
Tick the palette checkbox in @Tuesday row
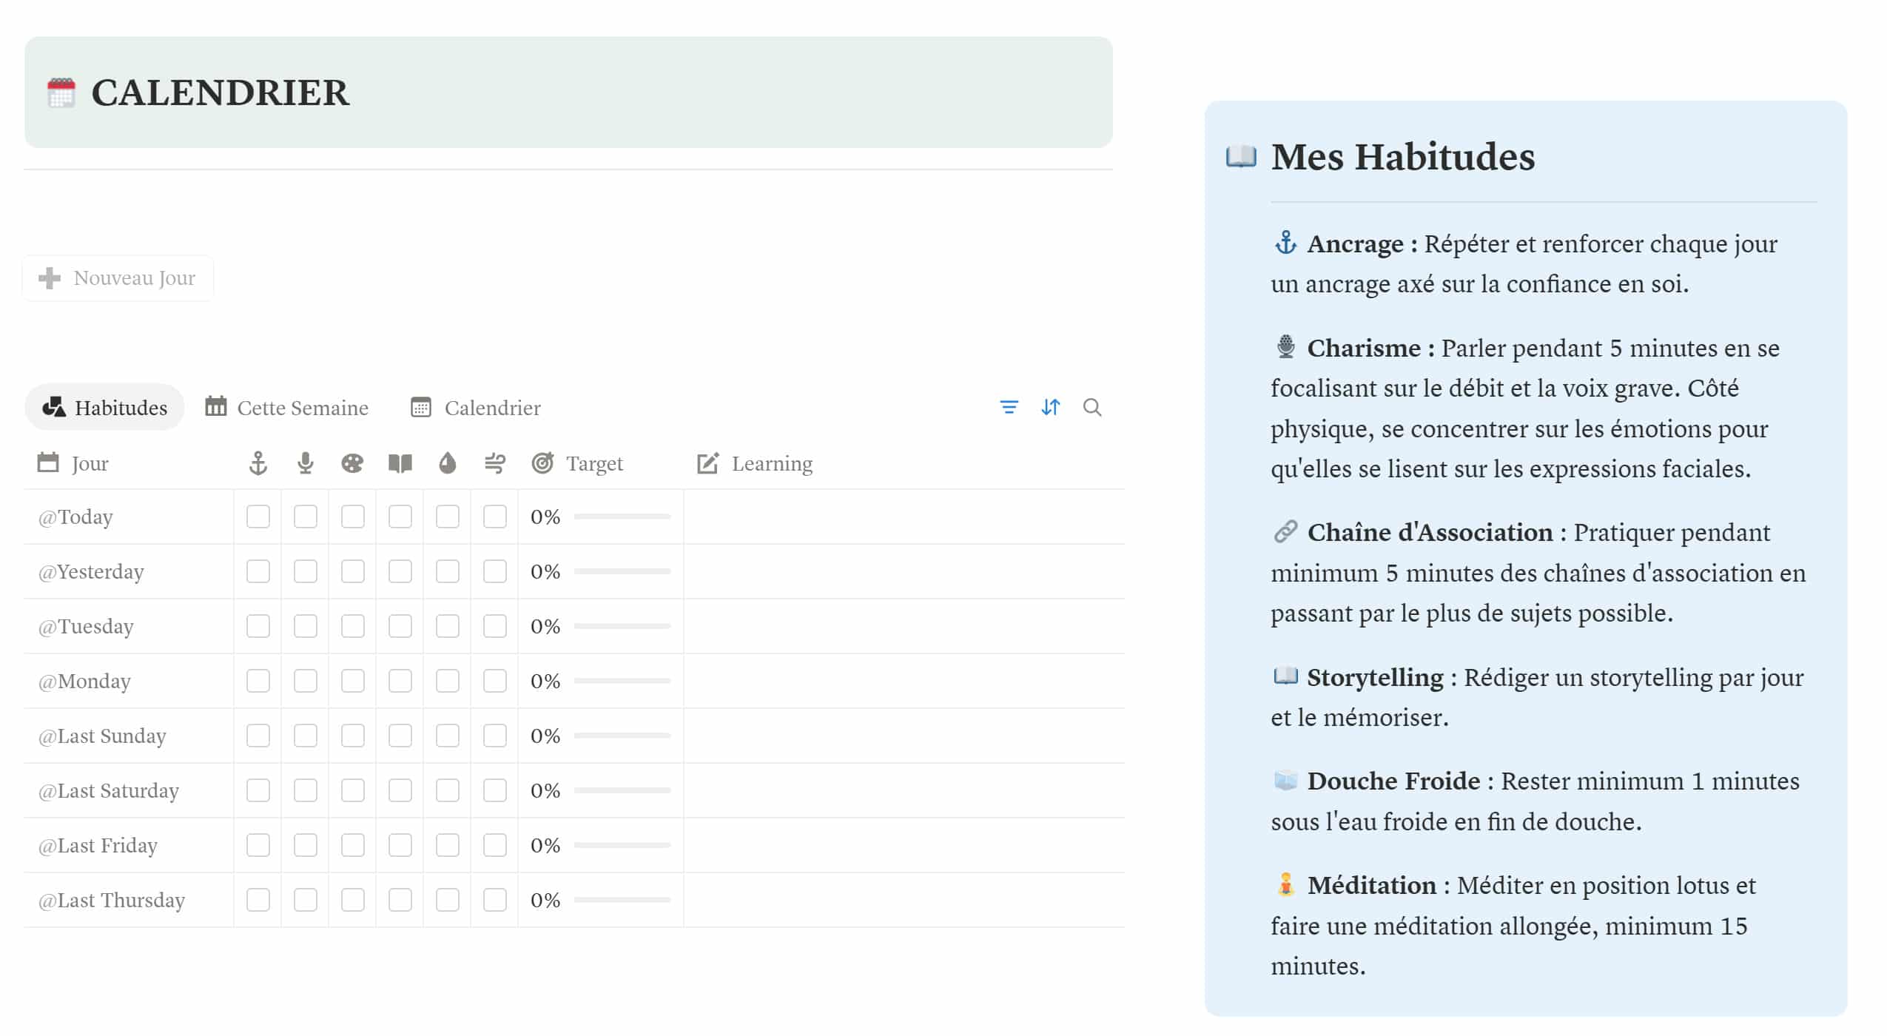click(x=352, y=626)
